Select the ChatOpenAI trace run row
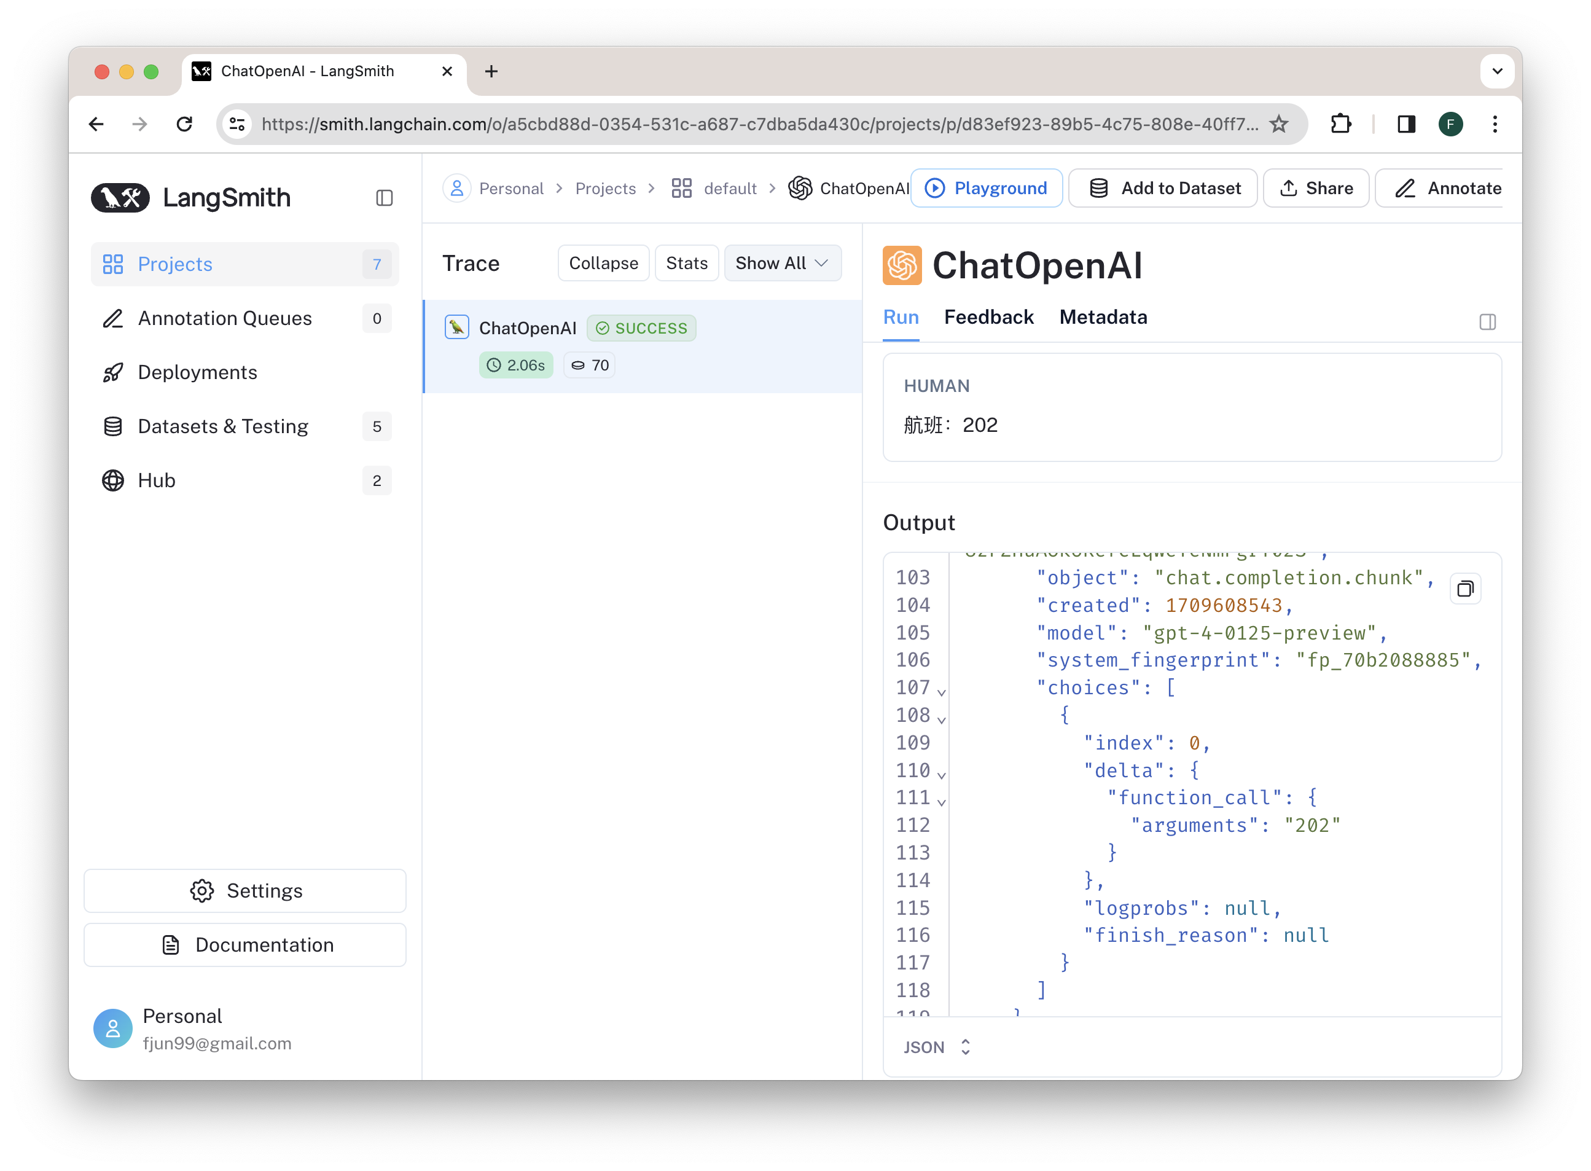 tap(642, 346)
